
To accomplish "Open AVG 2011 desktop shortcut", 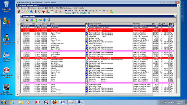I will [6, 22].
